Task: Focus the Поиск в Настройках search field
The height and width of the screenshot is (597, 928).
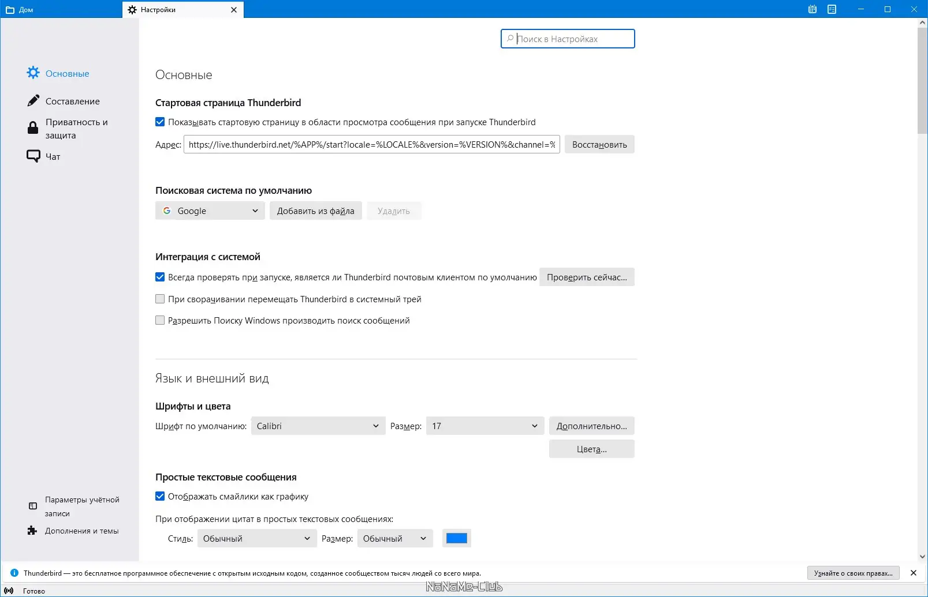Action: 568,39
